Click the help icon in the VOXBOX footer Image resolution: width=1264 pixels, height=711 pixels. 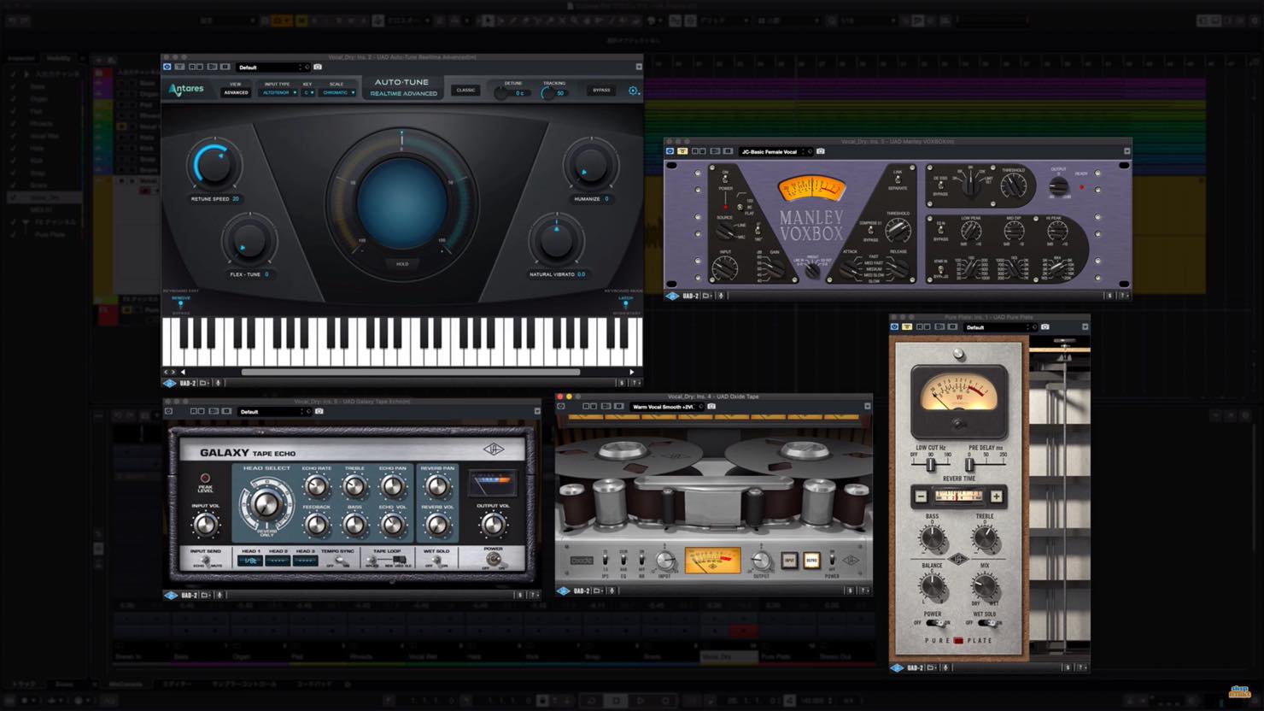pos(1122,296)
